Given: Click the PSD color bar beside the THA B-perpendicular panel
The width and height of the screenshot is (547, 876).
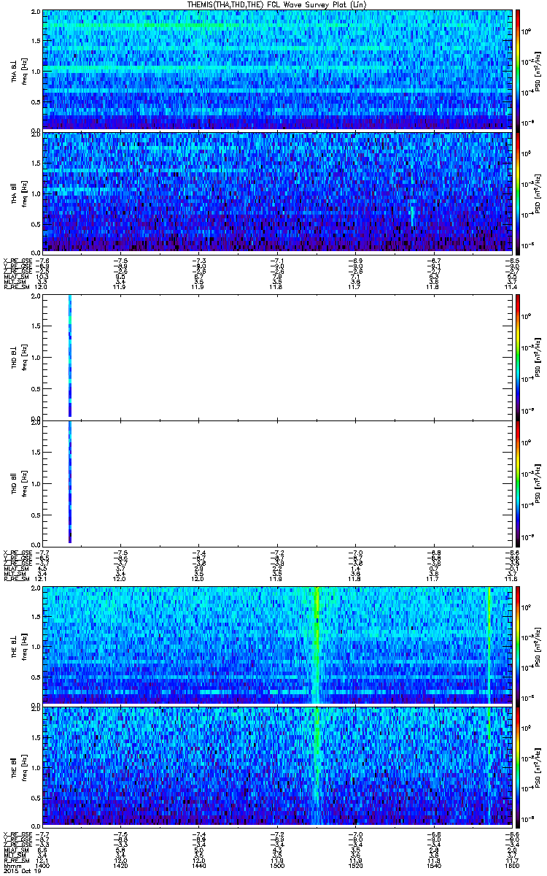Looking at the screenshot, I should (519, 69).
